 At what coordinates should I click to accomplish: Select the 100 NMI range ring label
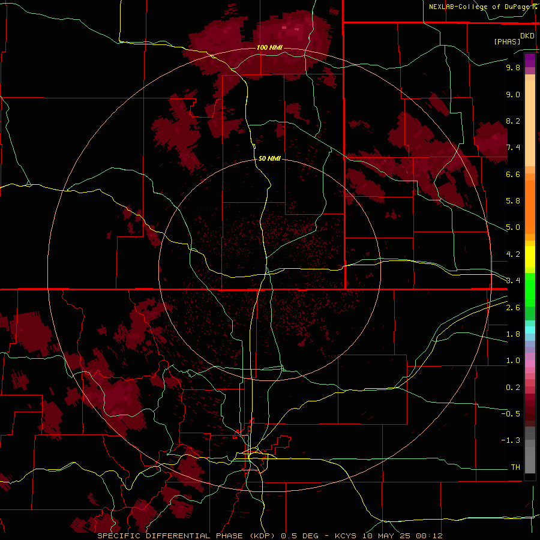tap(269, 47)
